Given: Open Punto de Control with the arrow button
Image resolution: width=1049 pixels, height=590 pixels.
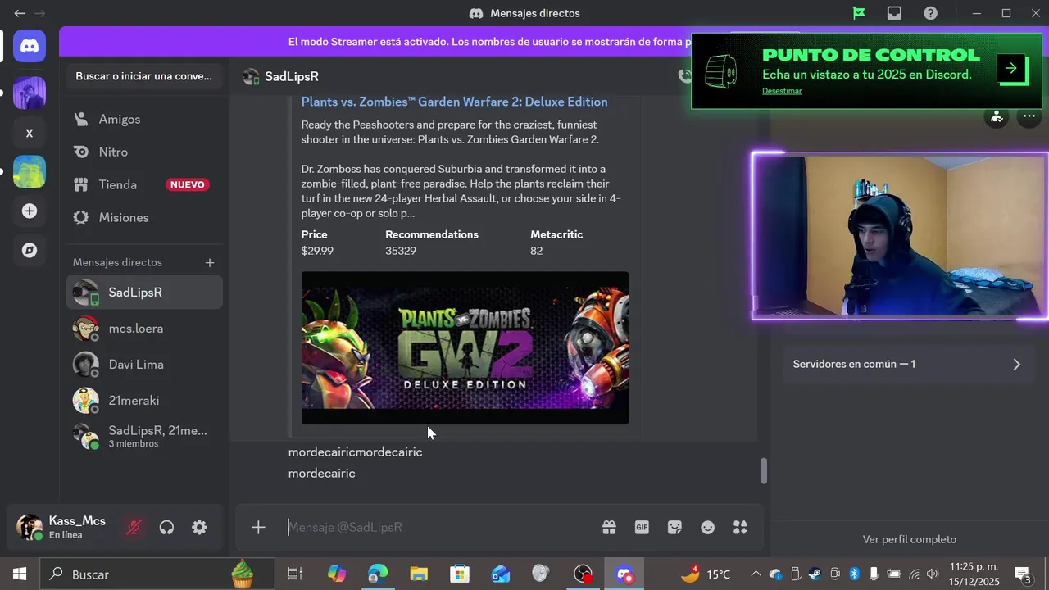Looking at the screenshot, I should tap(1012, 69).
